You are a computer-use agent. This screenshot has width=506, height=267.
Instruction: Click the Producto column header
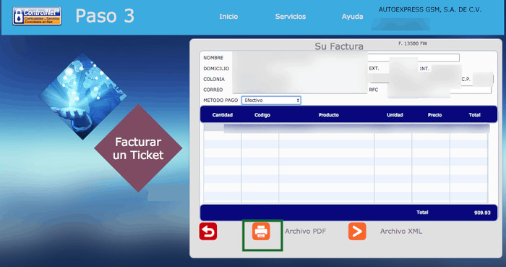pos(328,115)
